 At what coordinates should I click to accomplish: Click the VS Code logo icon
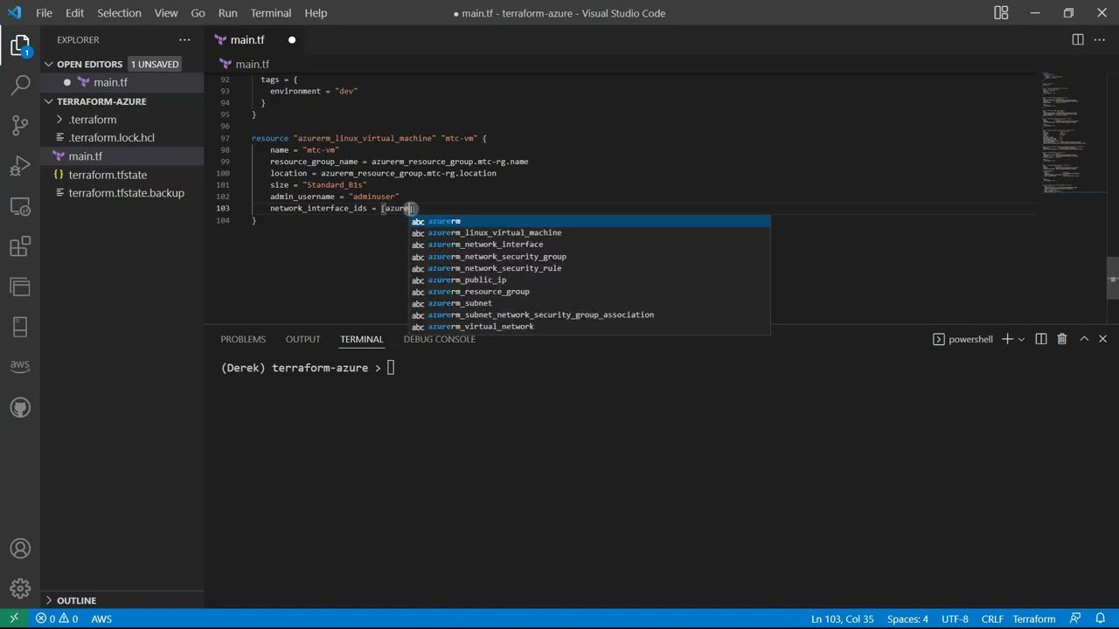(x=14, y=12)
